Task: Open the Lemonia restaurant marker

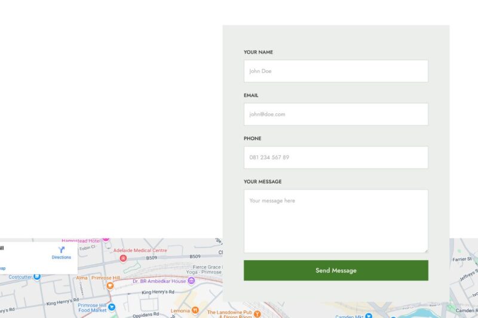Action: 195,311
